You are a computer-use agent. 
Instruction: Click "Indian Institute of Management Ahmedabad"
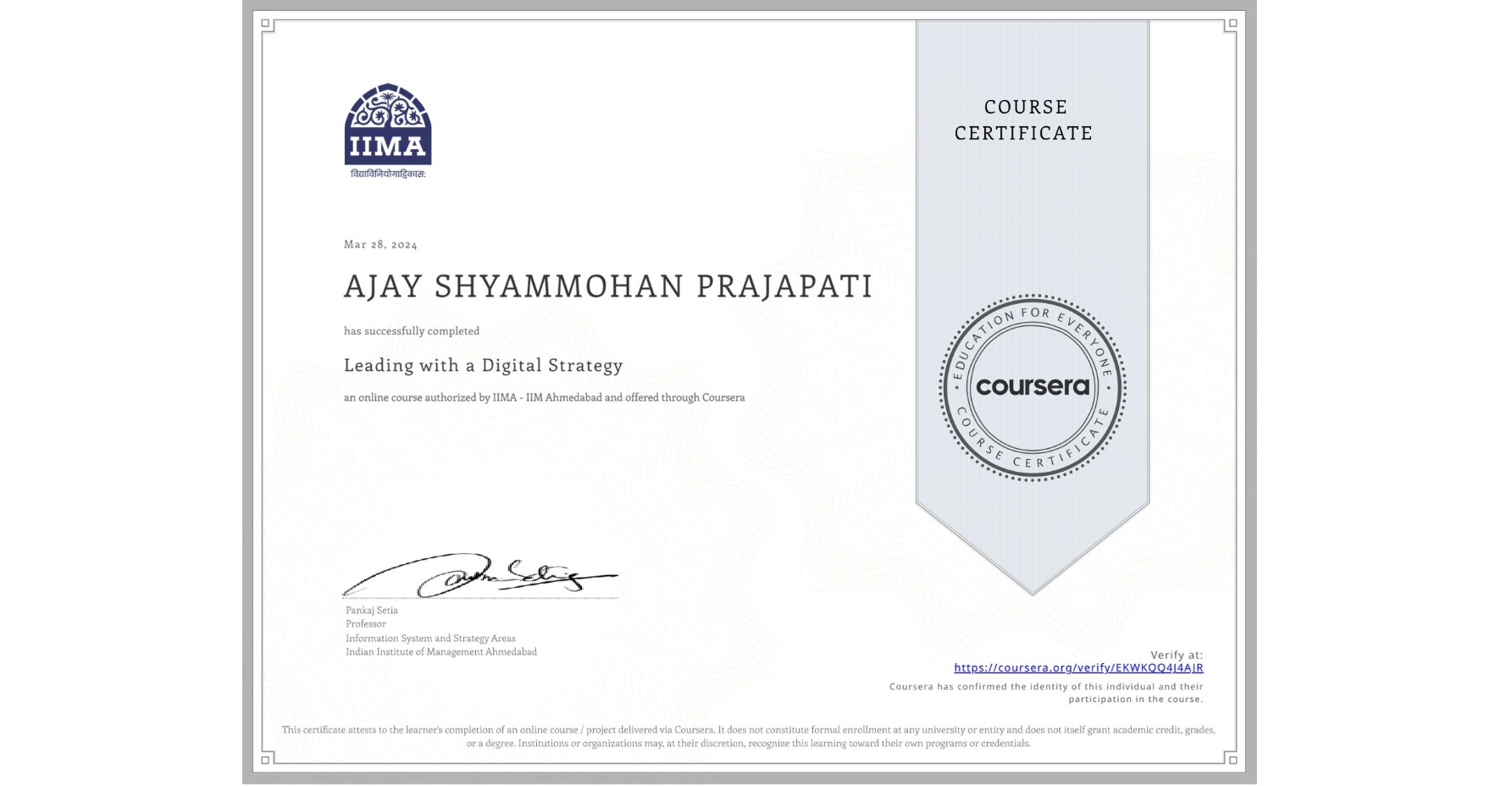[x=441, y=652]
